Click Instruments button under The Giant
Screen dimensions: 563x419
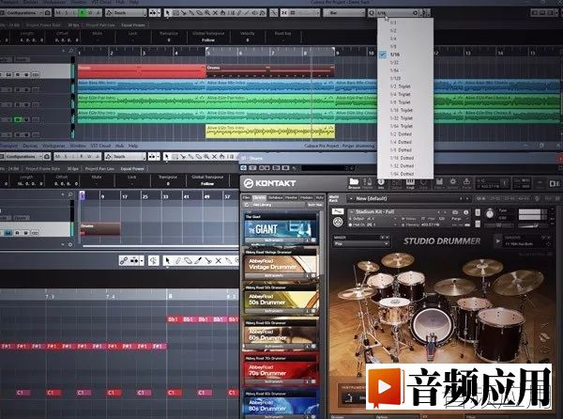274,241
